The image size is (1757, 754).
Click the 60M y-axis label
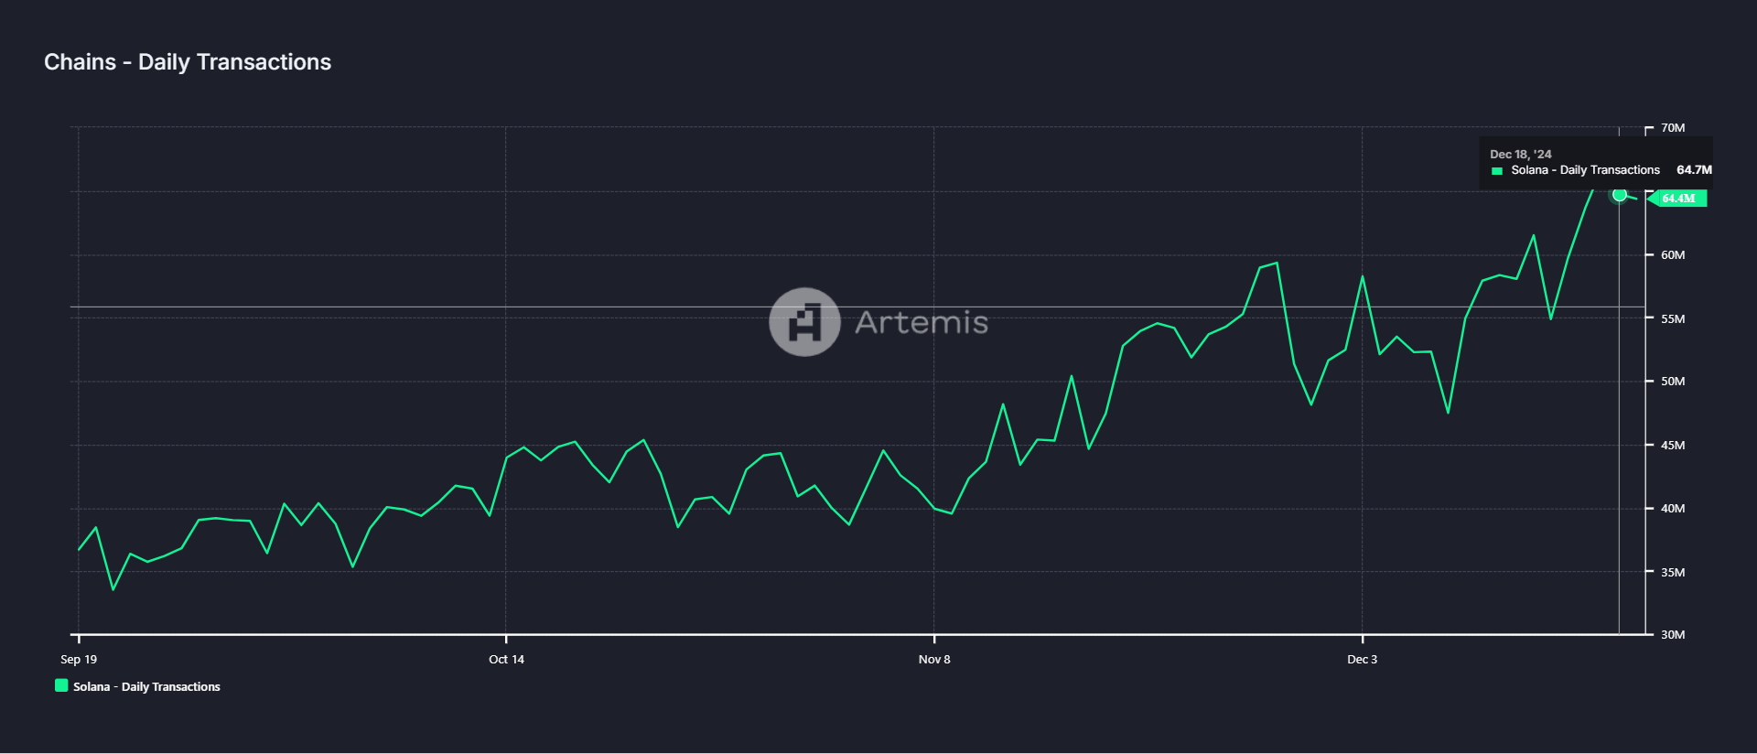(x=1672, y=255)
